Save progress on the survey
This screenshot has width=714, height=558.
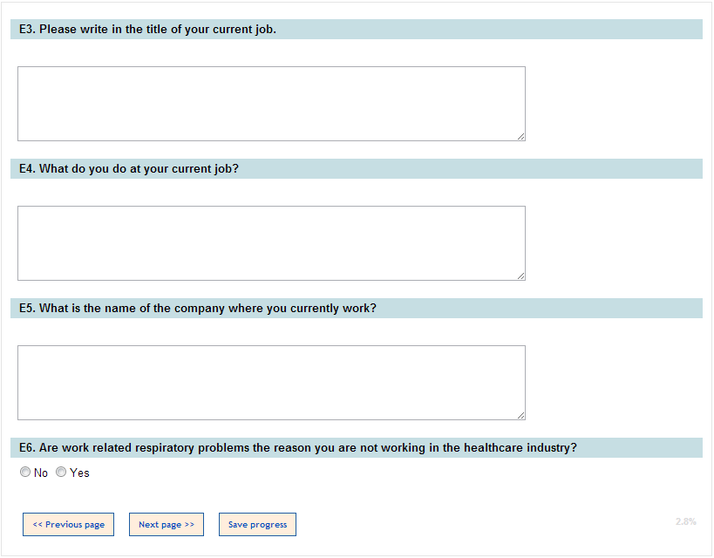(257, 525)
